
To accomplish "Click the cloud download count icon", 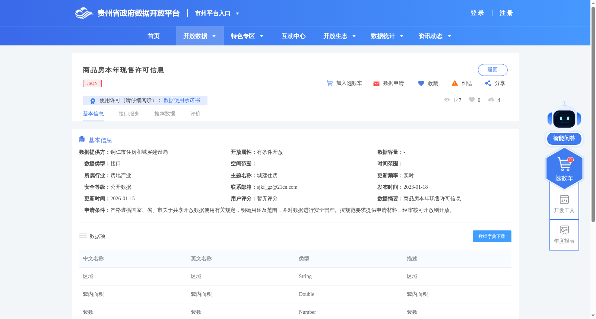I will [x=491, y=100].
